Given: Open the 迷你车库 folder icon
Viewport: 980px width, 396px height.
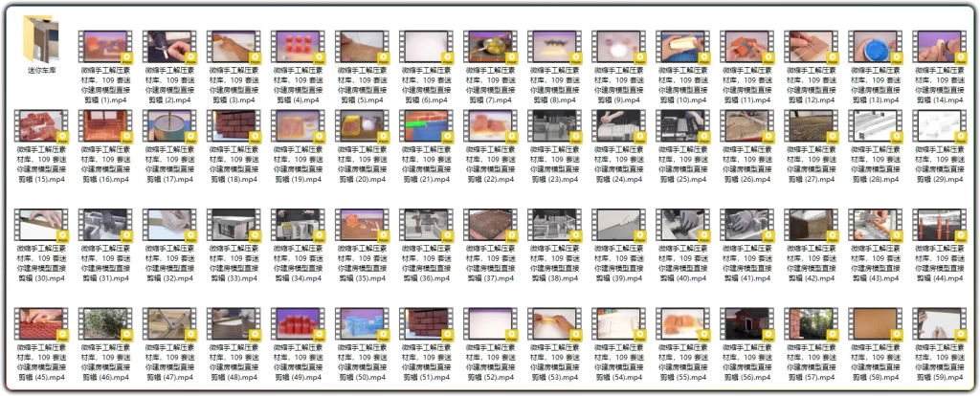Looking at the screenshot, I should click(x=41, y=38).
